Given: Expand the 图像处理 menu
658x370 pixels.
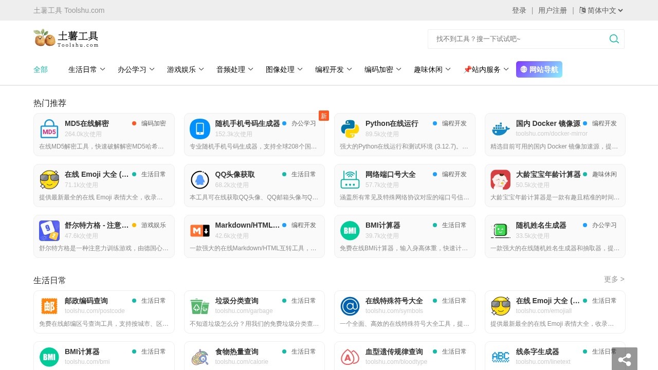Looking at the screenshot, I should click(284, 69).
